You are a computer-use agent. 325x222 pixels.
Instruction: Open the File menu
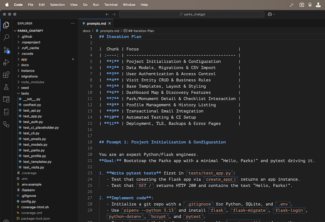tap(31, 5)
